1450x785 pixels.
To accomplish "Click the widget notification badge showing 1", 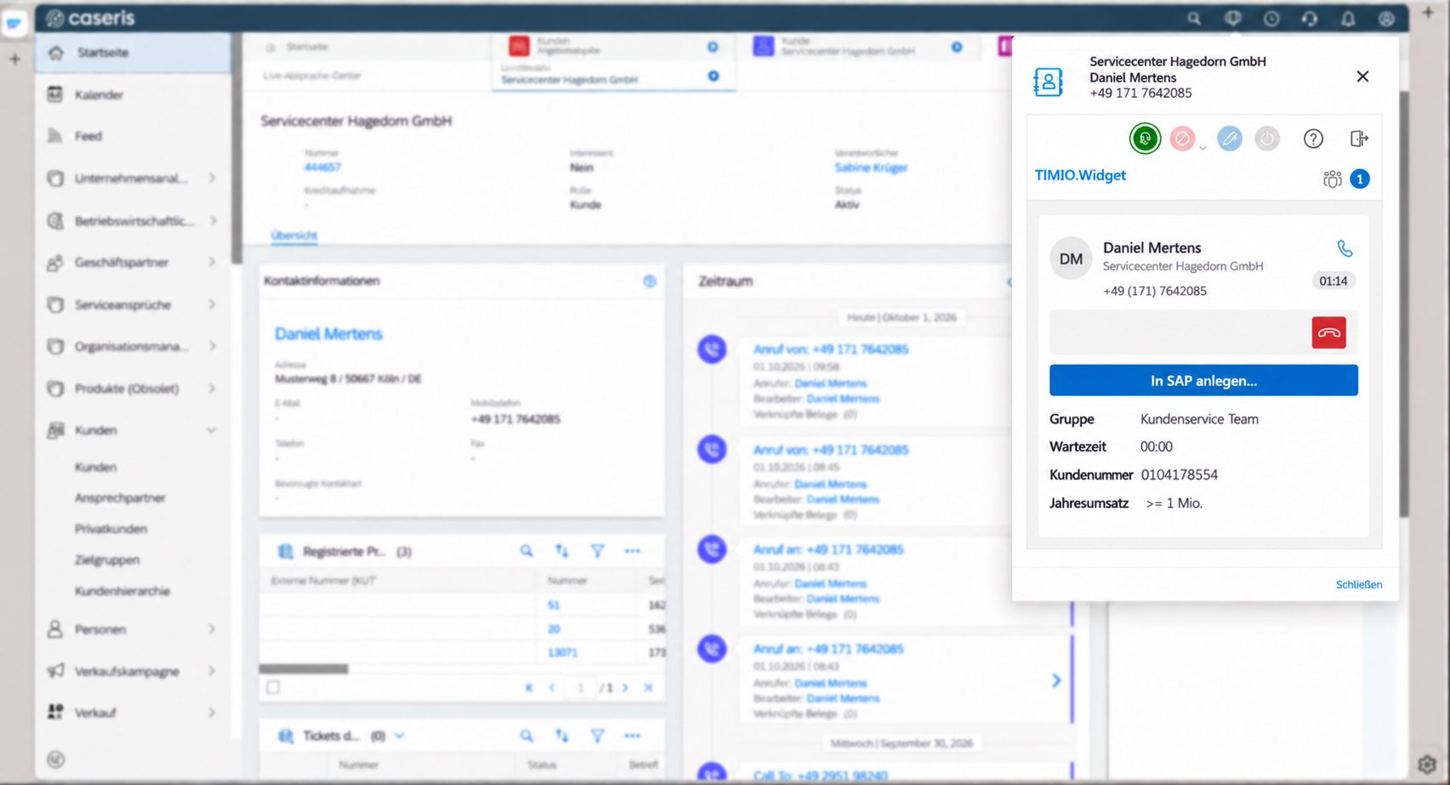I will tap(1360, 179).
